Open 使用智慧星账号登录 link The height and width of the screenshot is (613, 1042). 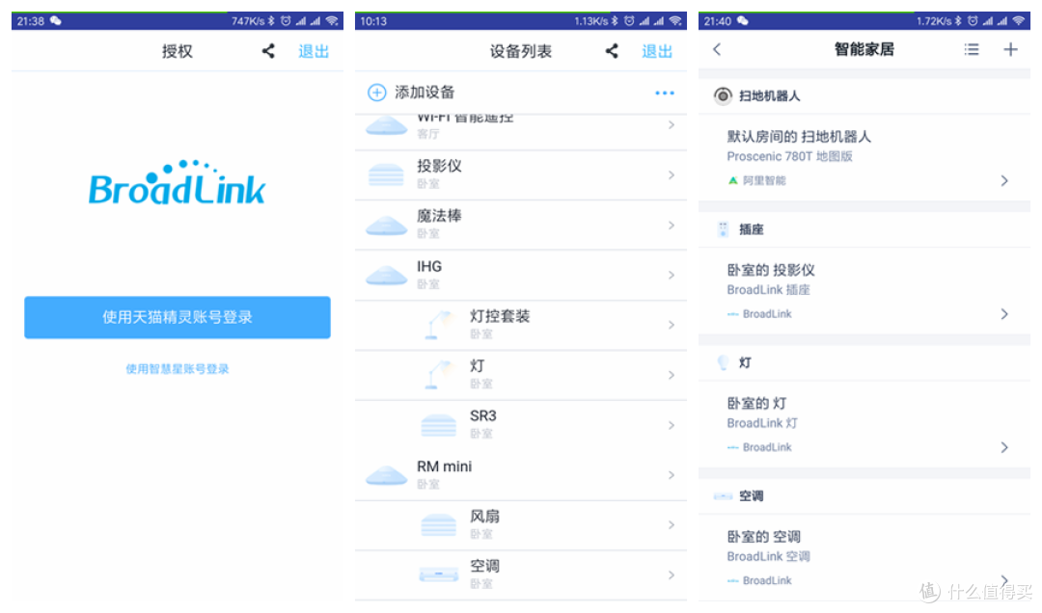178,368
